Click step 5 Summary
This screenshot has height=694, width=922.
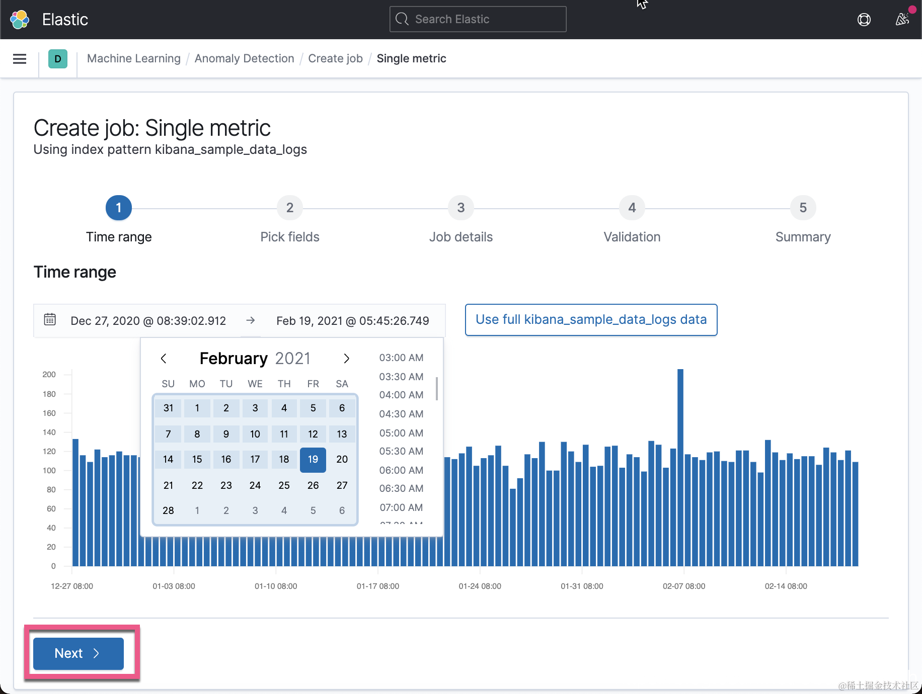[x=803, y=208]
